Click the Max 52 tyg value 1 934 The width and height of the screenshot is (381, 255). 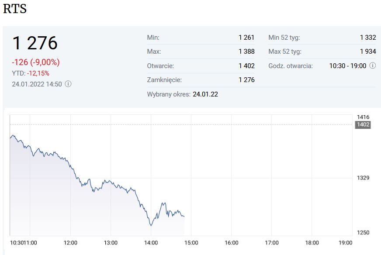367,52
